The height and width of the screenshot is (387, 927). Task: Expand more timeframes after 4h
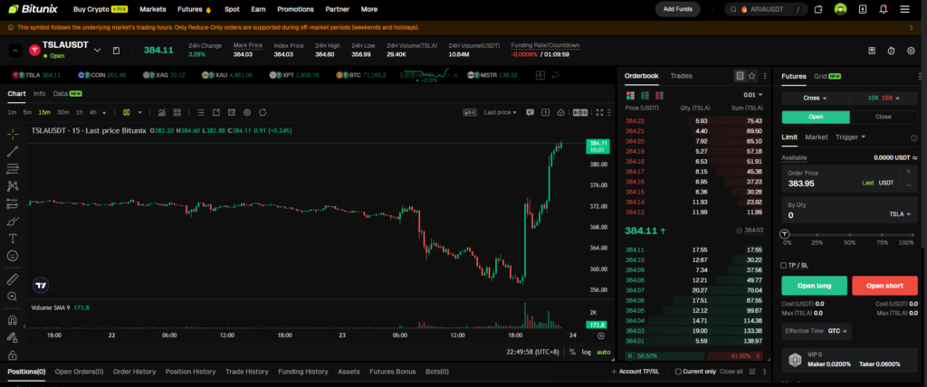click(105, 112)
